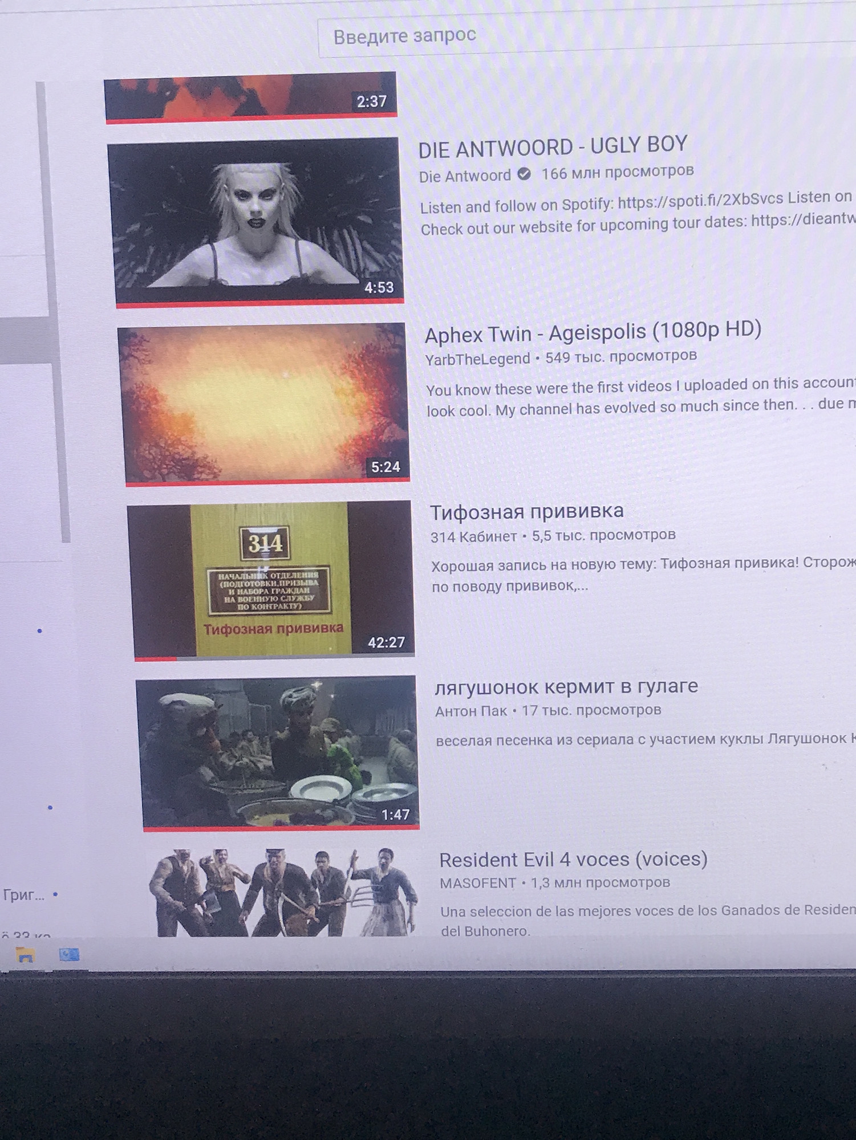Click description "You know these were the first videos"

[x=641, y=397]
